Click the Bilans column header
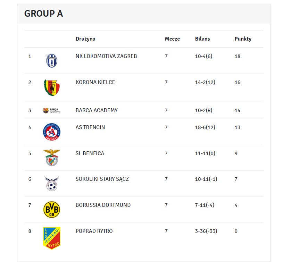 point(202,39)
